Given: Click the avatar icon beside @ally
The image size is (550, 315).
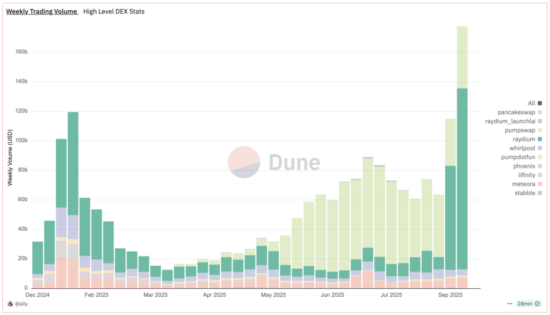Looking at the screenshot, I should (10, 304).
